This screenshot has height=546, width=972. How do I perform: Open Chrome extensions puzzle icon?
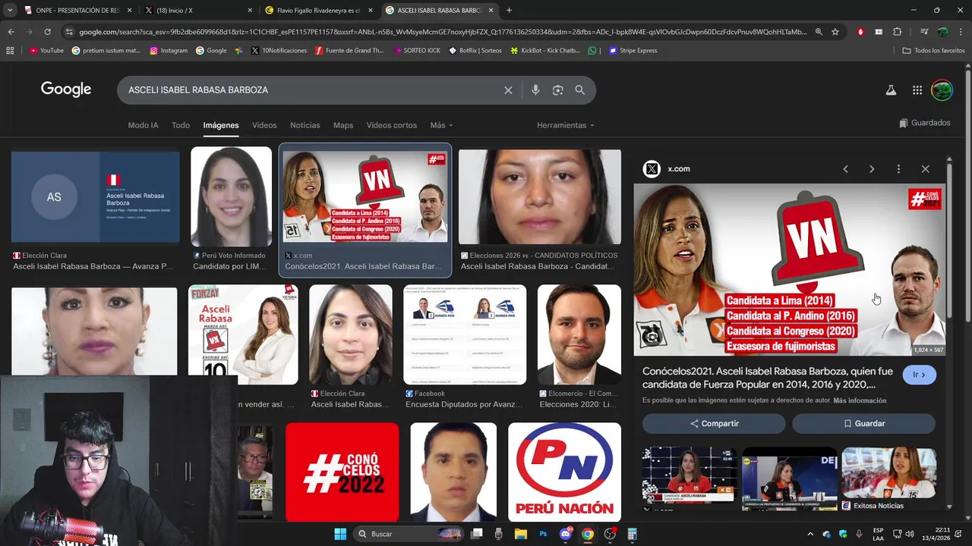tap(898, 32)
